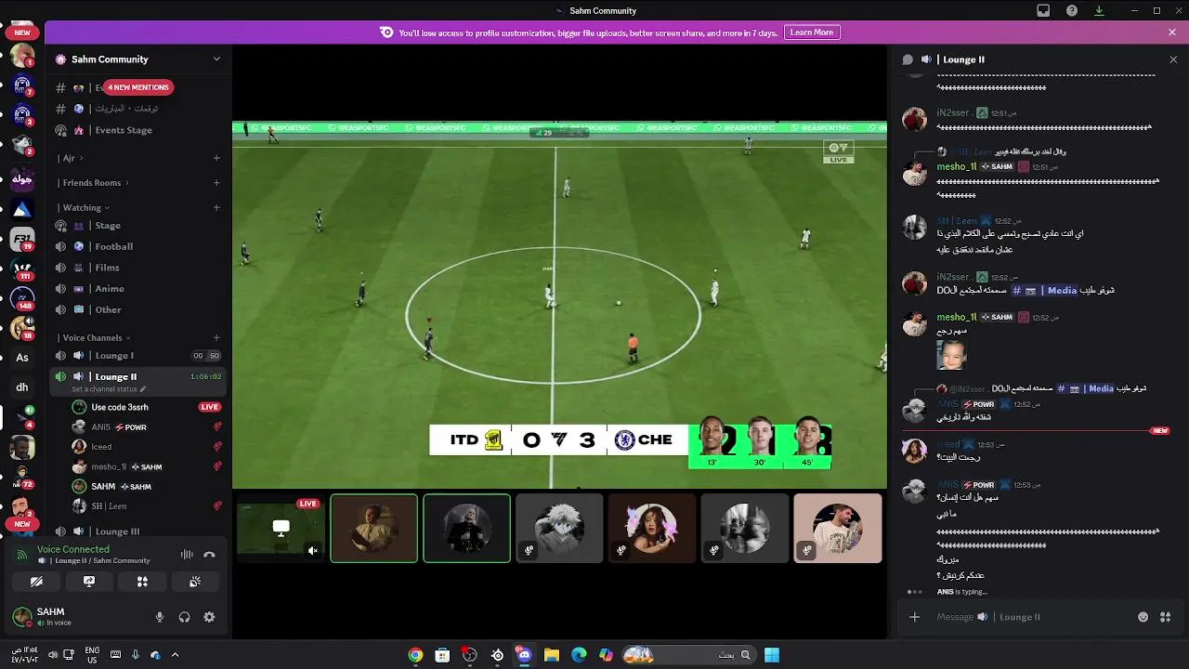Join the Films voice channel
The image size is (1189, 669).
pyautogui.click(x=137, y=268)
